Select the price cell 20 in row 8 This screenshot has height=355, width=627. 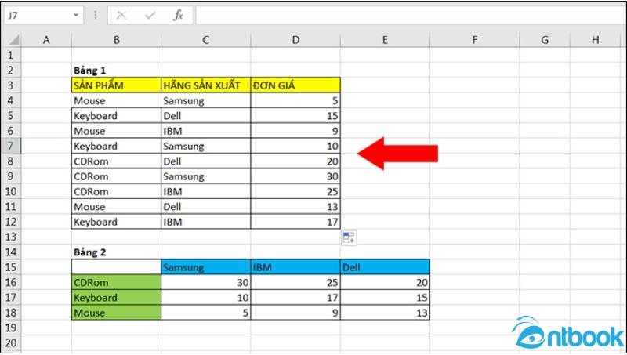[x=295, y=161]
